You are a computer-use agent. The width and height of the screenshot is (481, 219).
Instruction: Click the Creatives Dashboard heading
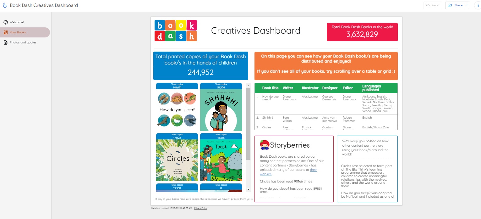[x=256, y=31]
